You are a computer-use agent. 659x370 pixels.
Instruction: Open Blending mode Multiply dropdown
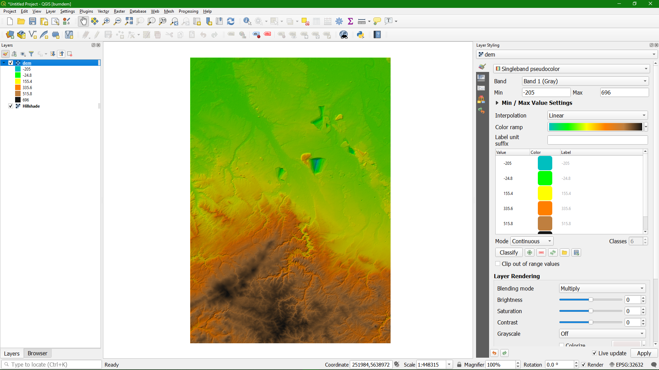coord(602,288)
